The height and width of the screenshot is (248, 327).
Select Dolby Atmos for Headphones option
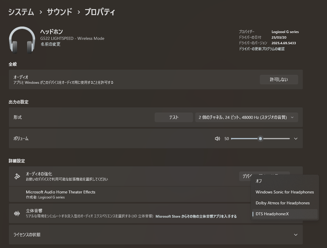click(283, 203)
